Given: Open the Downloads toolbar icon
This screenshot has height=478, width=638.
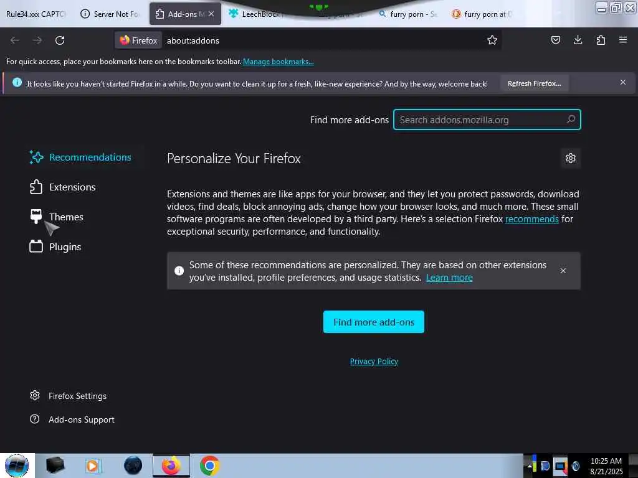Looking at the screenshot, I should point(578,40).
